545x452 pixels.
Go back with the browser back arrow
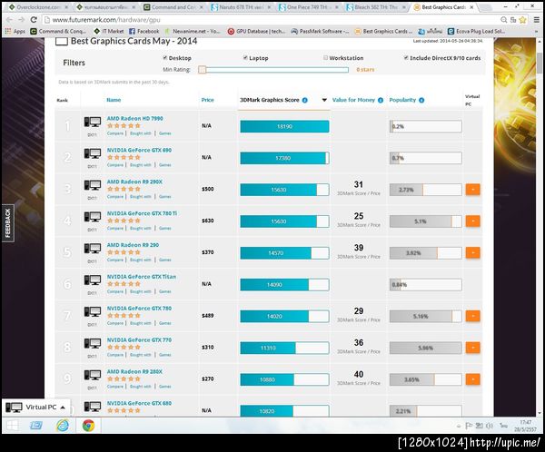(x=9, y=20)
